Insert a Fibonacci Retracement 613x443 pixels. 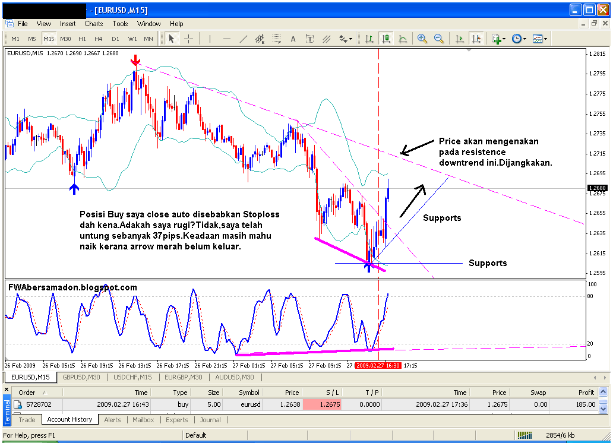pyautogui.click(x=277, y=39)
